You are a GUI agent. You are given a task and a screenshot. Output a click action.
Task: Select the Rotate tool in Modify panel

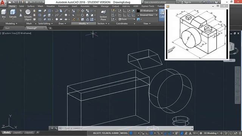tap(82, 15)
